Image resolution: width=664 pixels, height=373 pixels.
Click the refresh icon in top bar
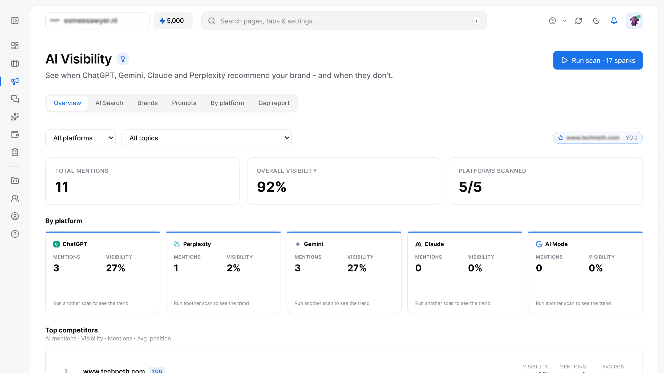[578, 21]
